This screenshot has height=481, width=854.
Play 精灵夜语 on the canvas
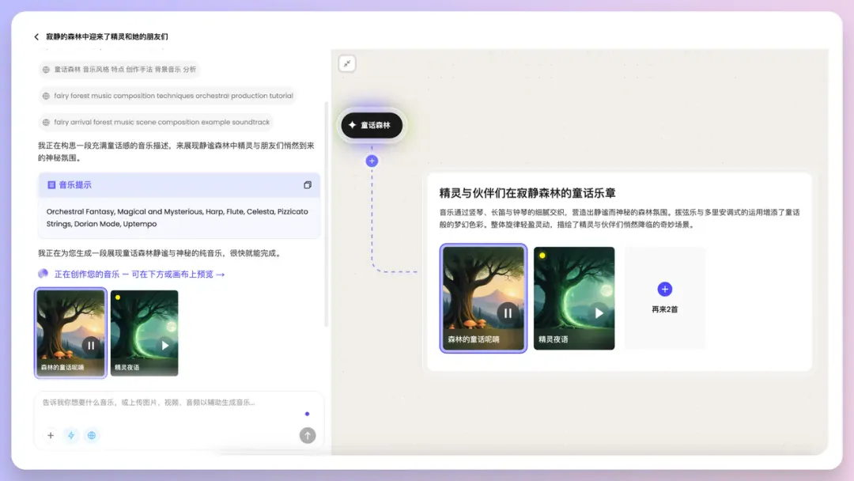click(x=599, y=313)
